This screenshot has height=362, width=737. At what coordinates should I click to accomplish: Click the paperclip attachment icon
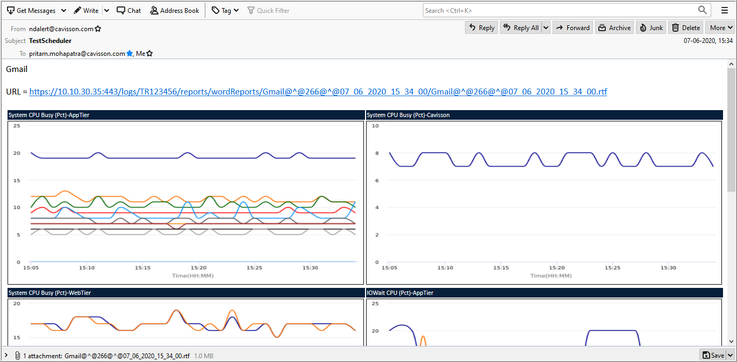coord(18,355)
